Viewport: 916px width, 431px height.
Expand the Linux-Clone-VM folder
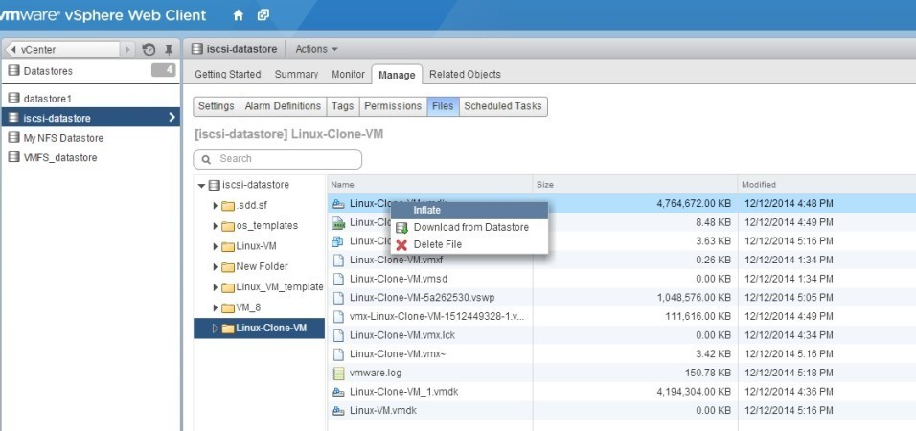coord(216,329)
